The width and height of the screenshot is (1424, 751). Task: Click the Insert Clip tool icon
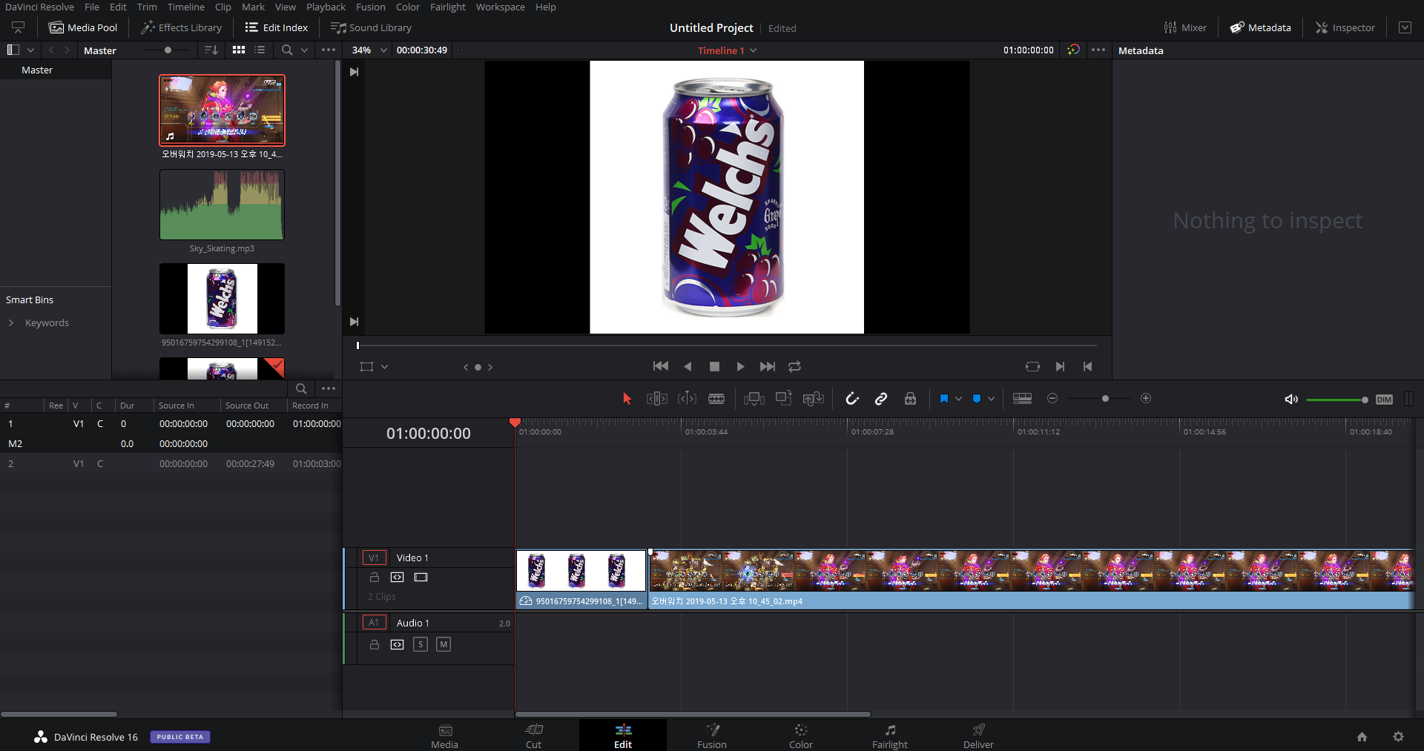(x=754, y=399)
